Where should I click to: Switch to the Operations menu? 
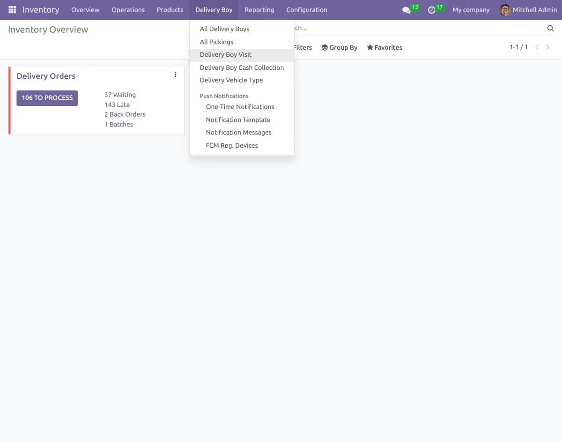point(128,9)
